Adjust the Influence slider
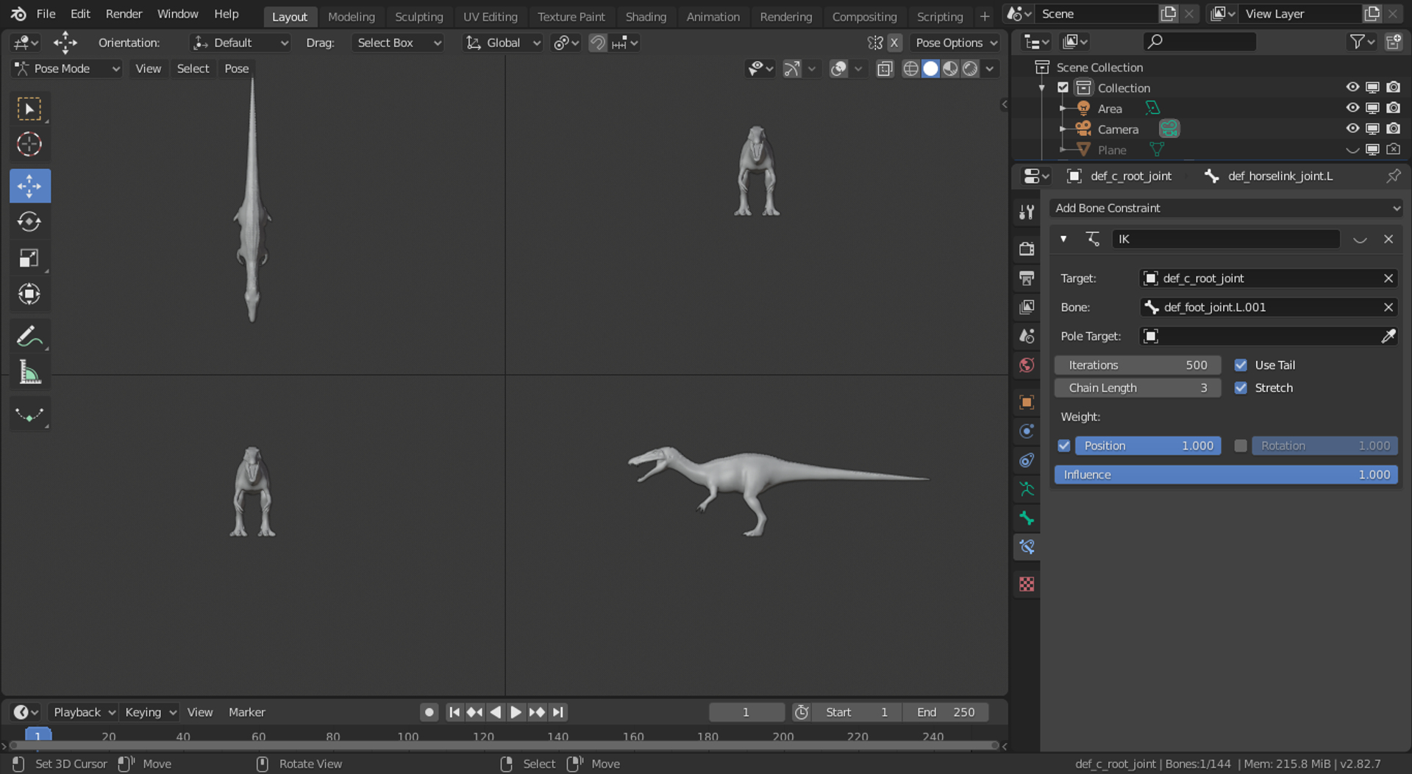The width and height of the screenshot is (1412, 774). coord(1226,475)
